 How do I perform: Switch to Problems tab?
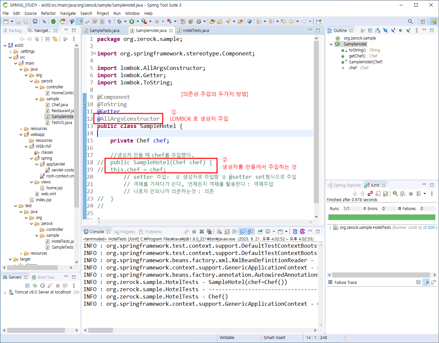[x=150, y=232]
